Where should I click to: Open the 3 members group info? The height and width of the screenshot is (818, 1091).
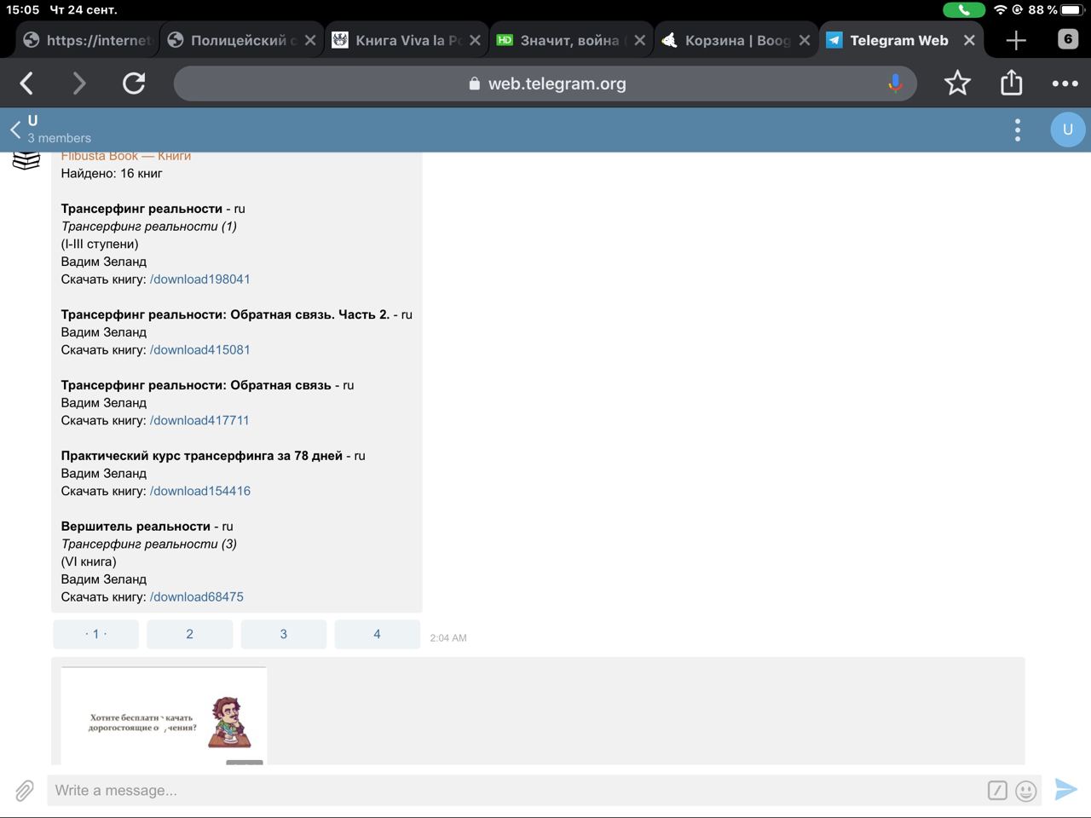(59, 138)
